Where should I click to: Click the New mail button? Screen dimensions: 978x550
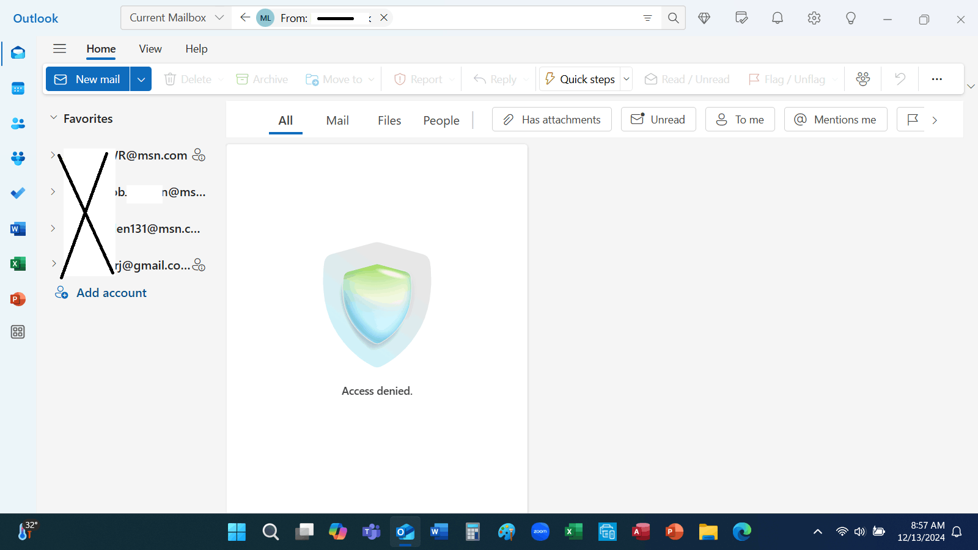88,79
